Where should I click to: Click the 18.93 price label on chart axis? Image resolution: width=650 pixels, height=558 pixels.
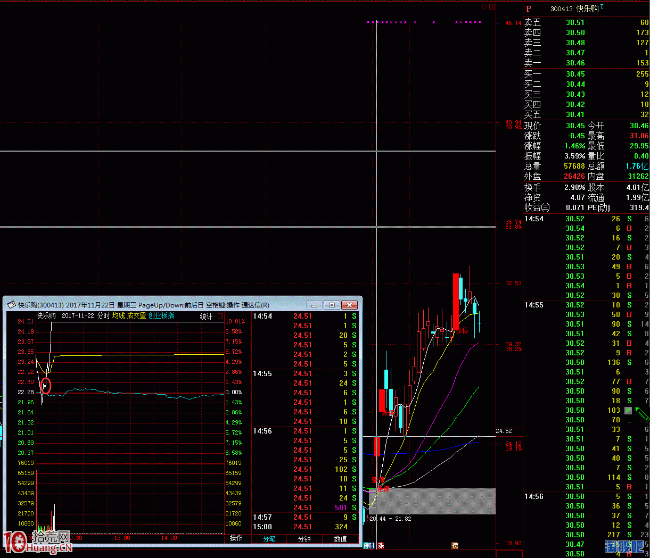[x=514, y=543]
